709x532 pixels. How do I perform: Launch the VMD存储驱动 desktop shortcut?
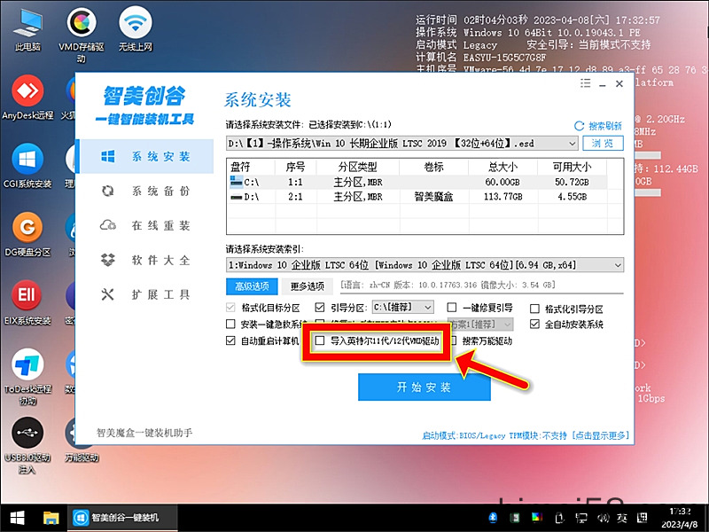coord(82,35)
